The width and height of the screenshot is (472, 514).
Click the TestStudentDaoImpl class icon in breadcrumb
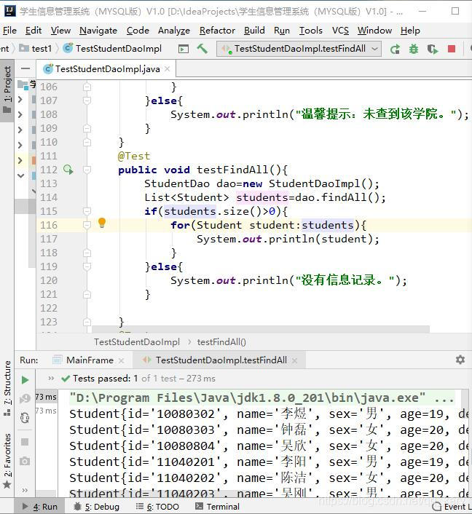pos(68,49)
